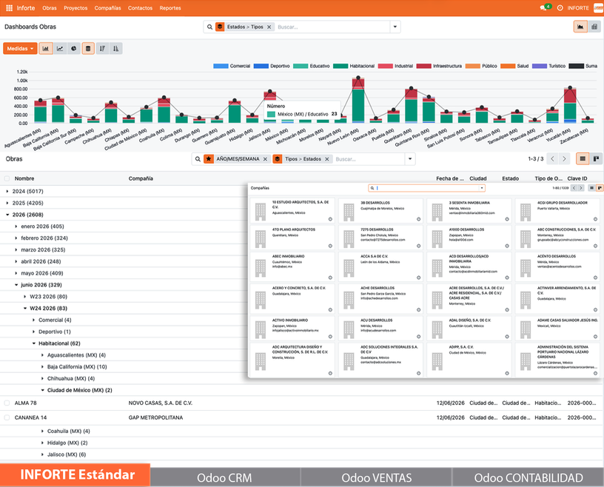Open dashboard search options dropdown arrow
The height and width of the screenshot is (487, 604).
(x=395, y=27)
